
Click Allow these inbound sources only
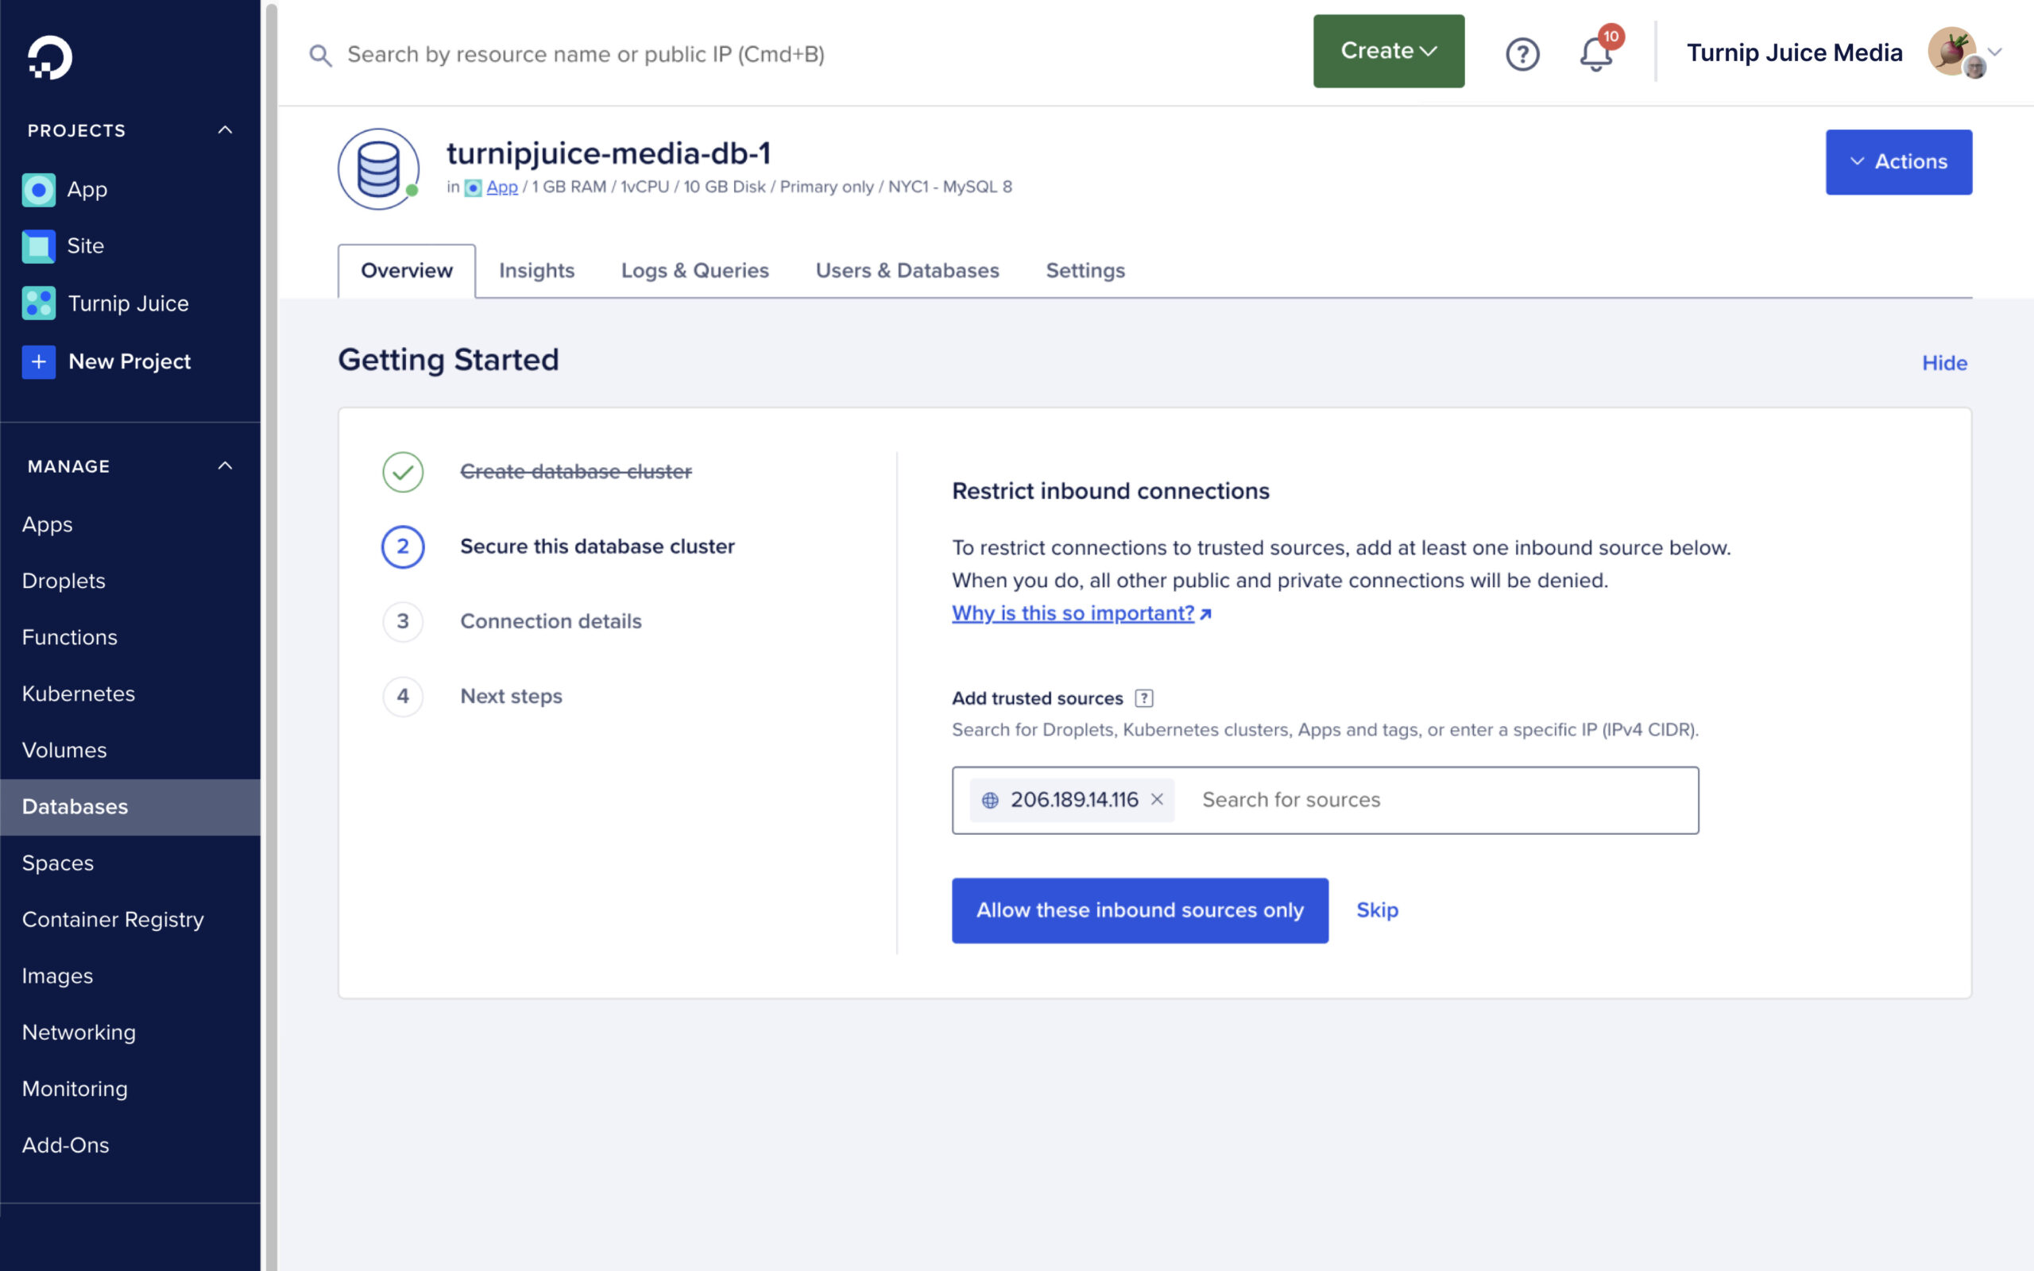(1139, 910)
